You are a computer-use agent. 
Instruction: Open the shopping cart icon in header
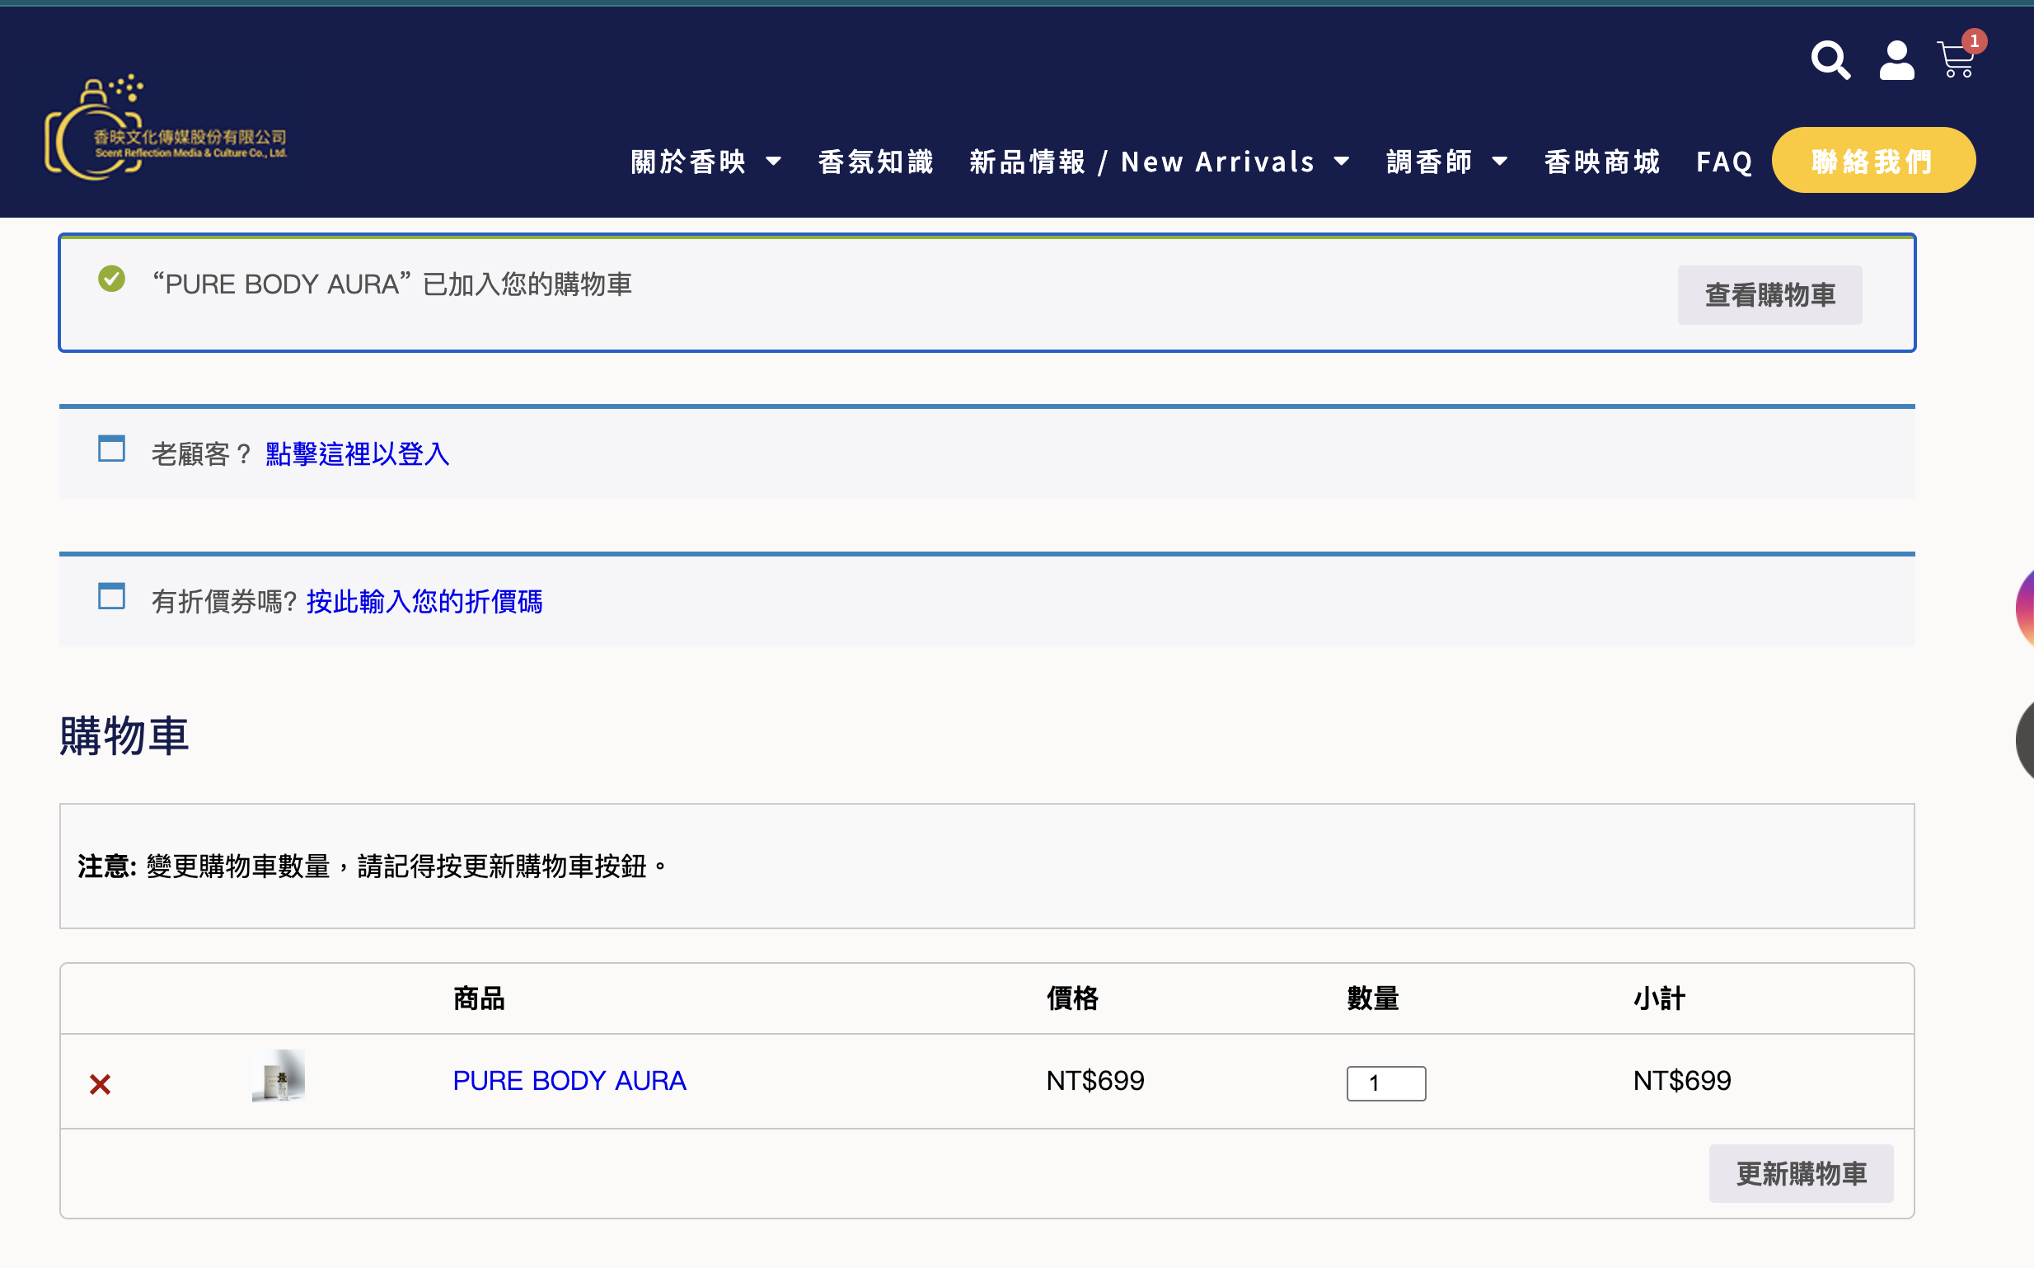point(1956,60)
